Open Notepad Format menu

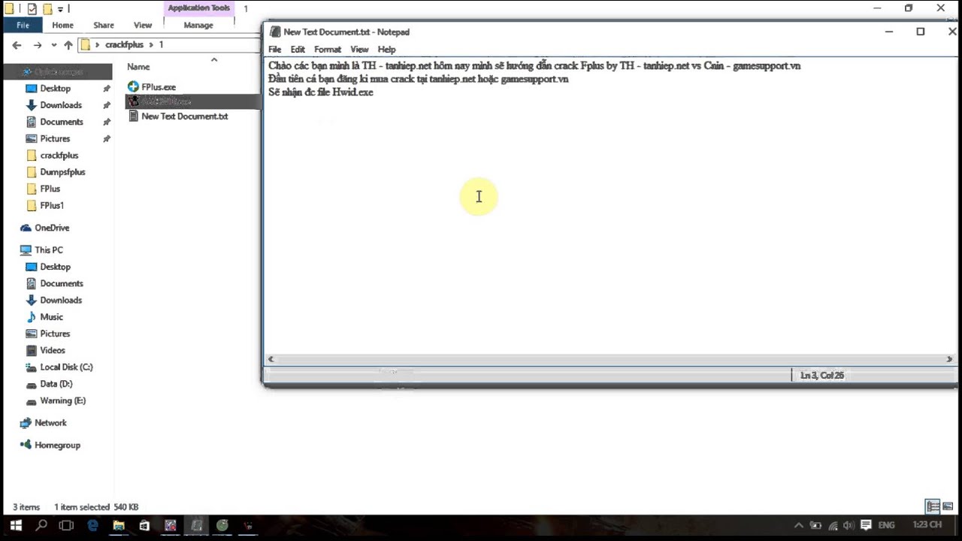click(328, 50)
